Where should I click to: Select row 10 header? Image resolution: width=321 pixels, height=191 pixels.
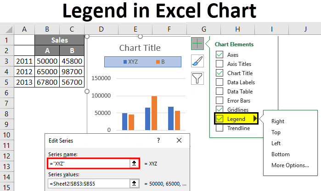click(x=6, y=135)
